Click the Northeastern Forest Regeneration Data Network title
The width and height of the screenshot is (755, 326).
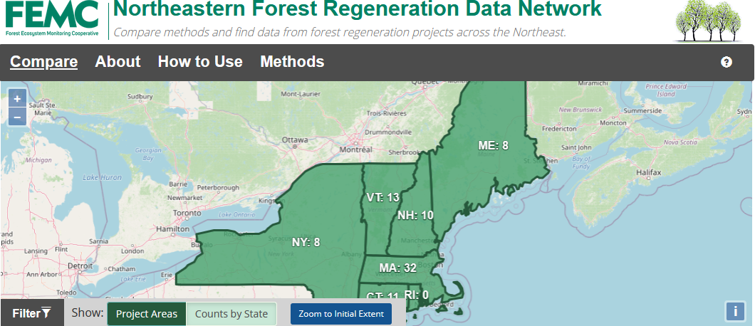[x=357, y=10]
